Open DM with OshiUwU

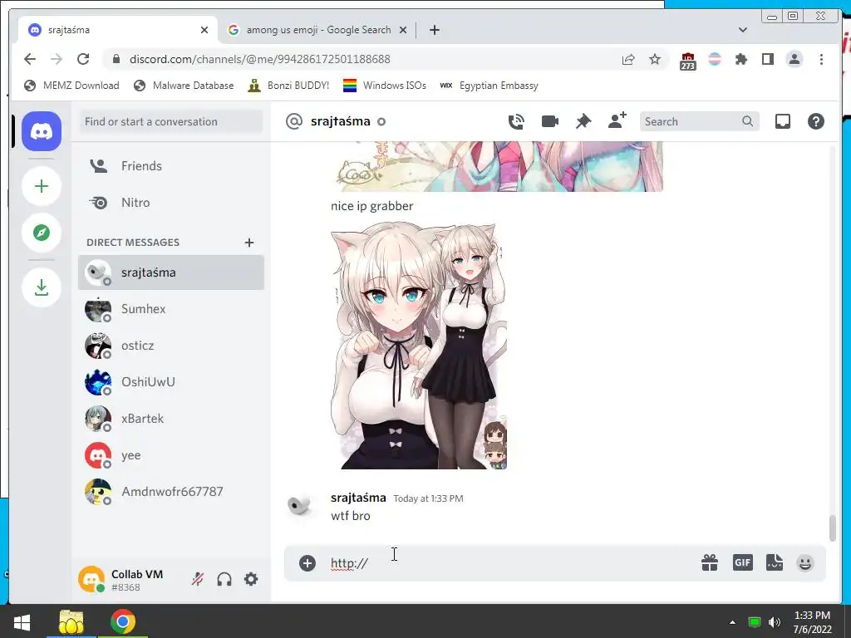[171, 382]
